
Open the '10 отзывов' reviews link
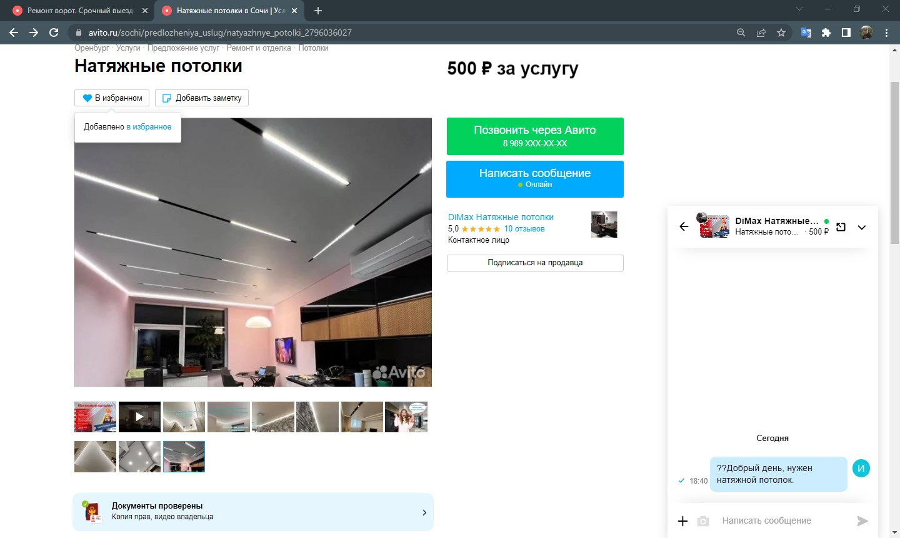click(x=524, y=229)
